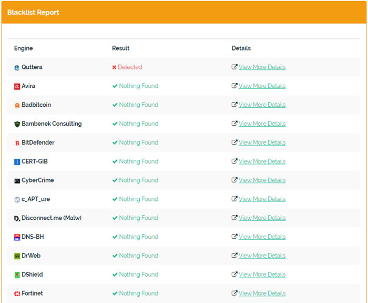Click the CERT-GIB blue icon

click(17, 162)
